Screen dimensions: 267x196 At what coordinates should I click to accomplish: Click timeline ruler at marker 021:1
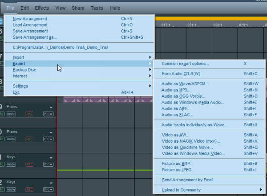pos(192,24)
